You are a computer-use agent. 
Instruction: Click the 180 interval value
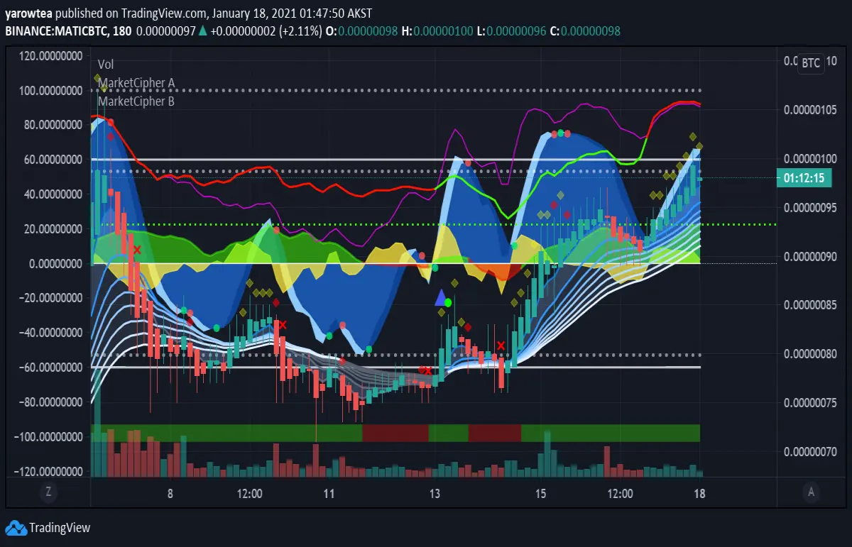click(121, 31)
